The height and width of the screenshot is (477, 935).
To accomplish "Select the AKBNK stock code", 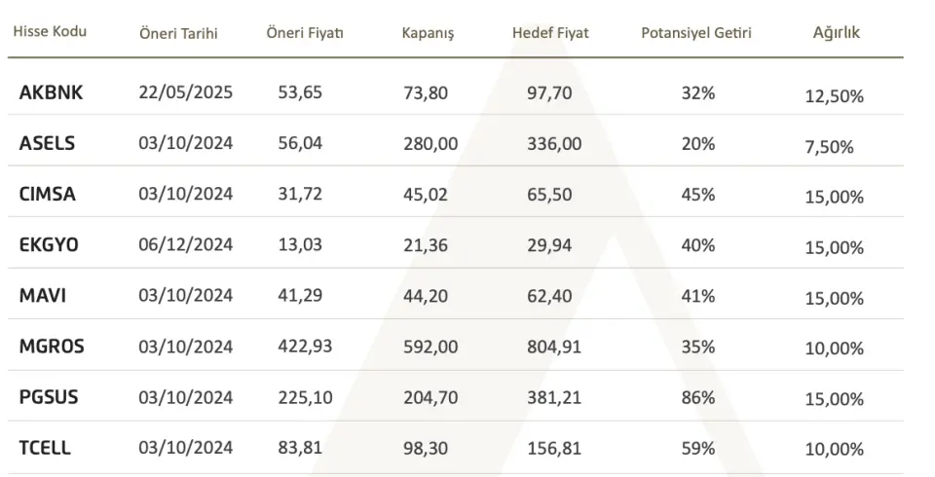I will tap(51, 92).
